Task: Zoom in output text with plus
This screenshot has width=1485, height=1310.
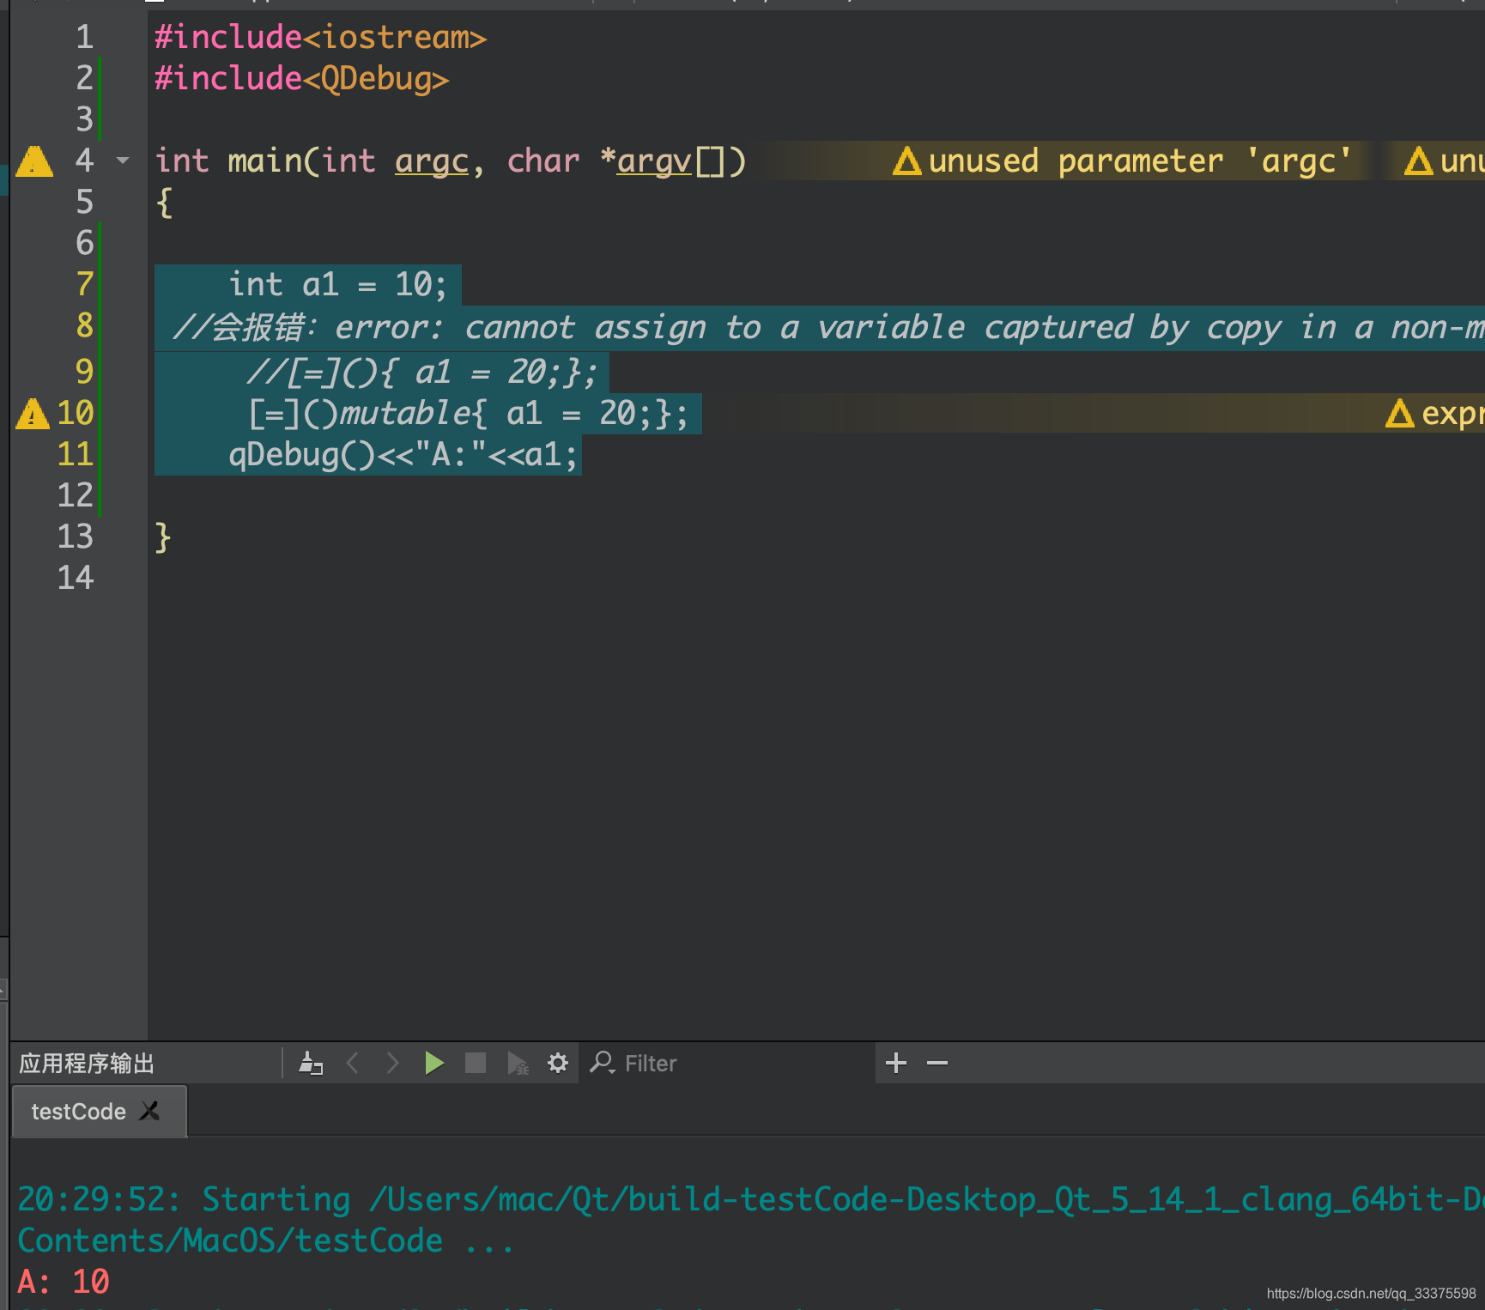Action: pos(896,1063)
